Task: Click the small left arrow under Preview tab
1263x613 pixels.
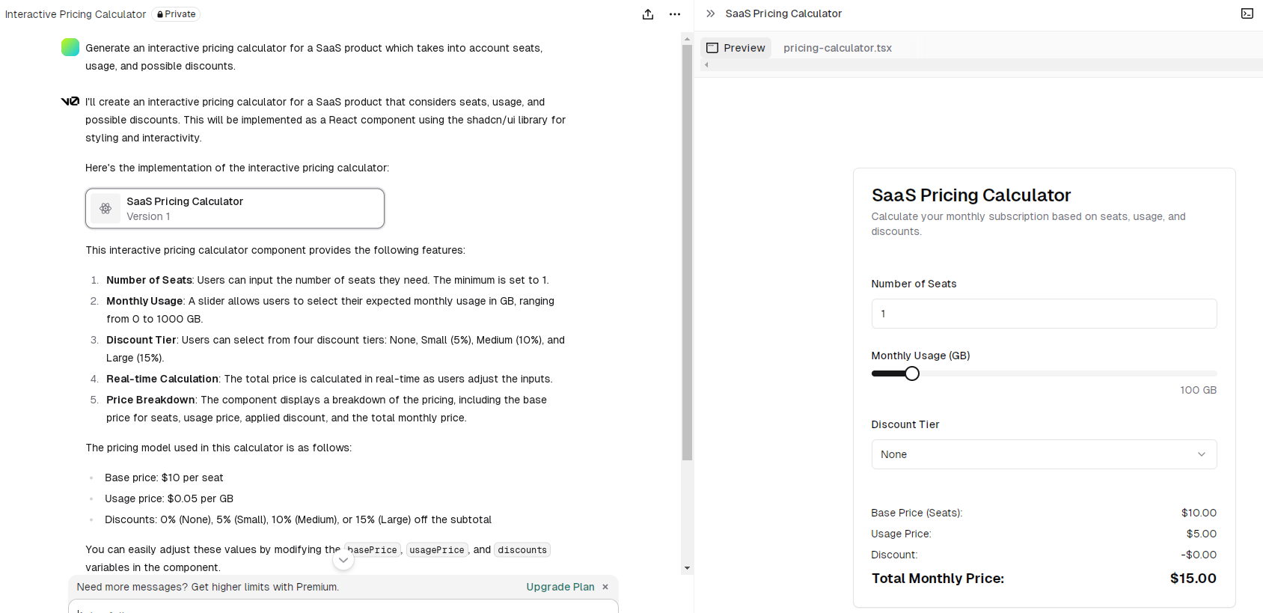Action: tap(706, 65)
